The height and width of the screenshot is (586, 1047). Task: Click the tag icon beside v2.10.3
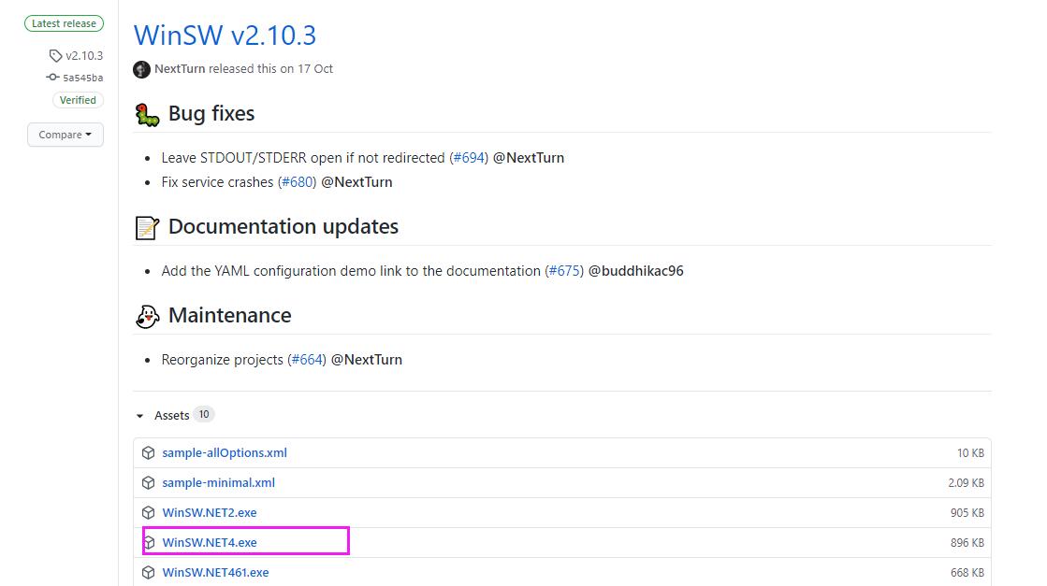click(x=55, y=55)
